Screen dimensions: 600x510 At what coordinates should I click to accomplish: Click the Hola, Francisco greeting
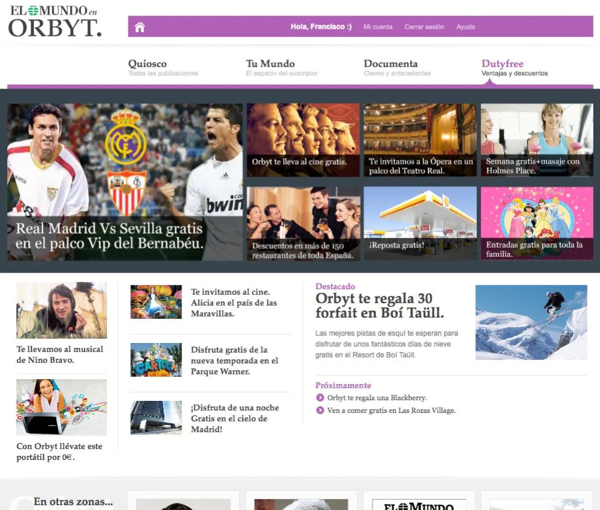tap(321, 27)
